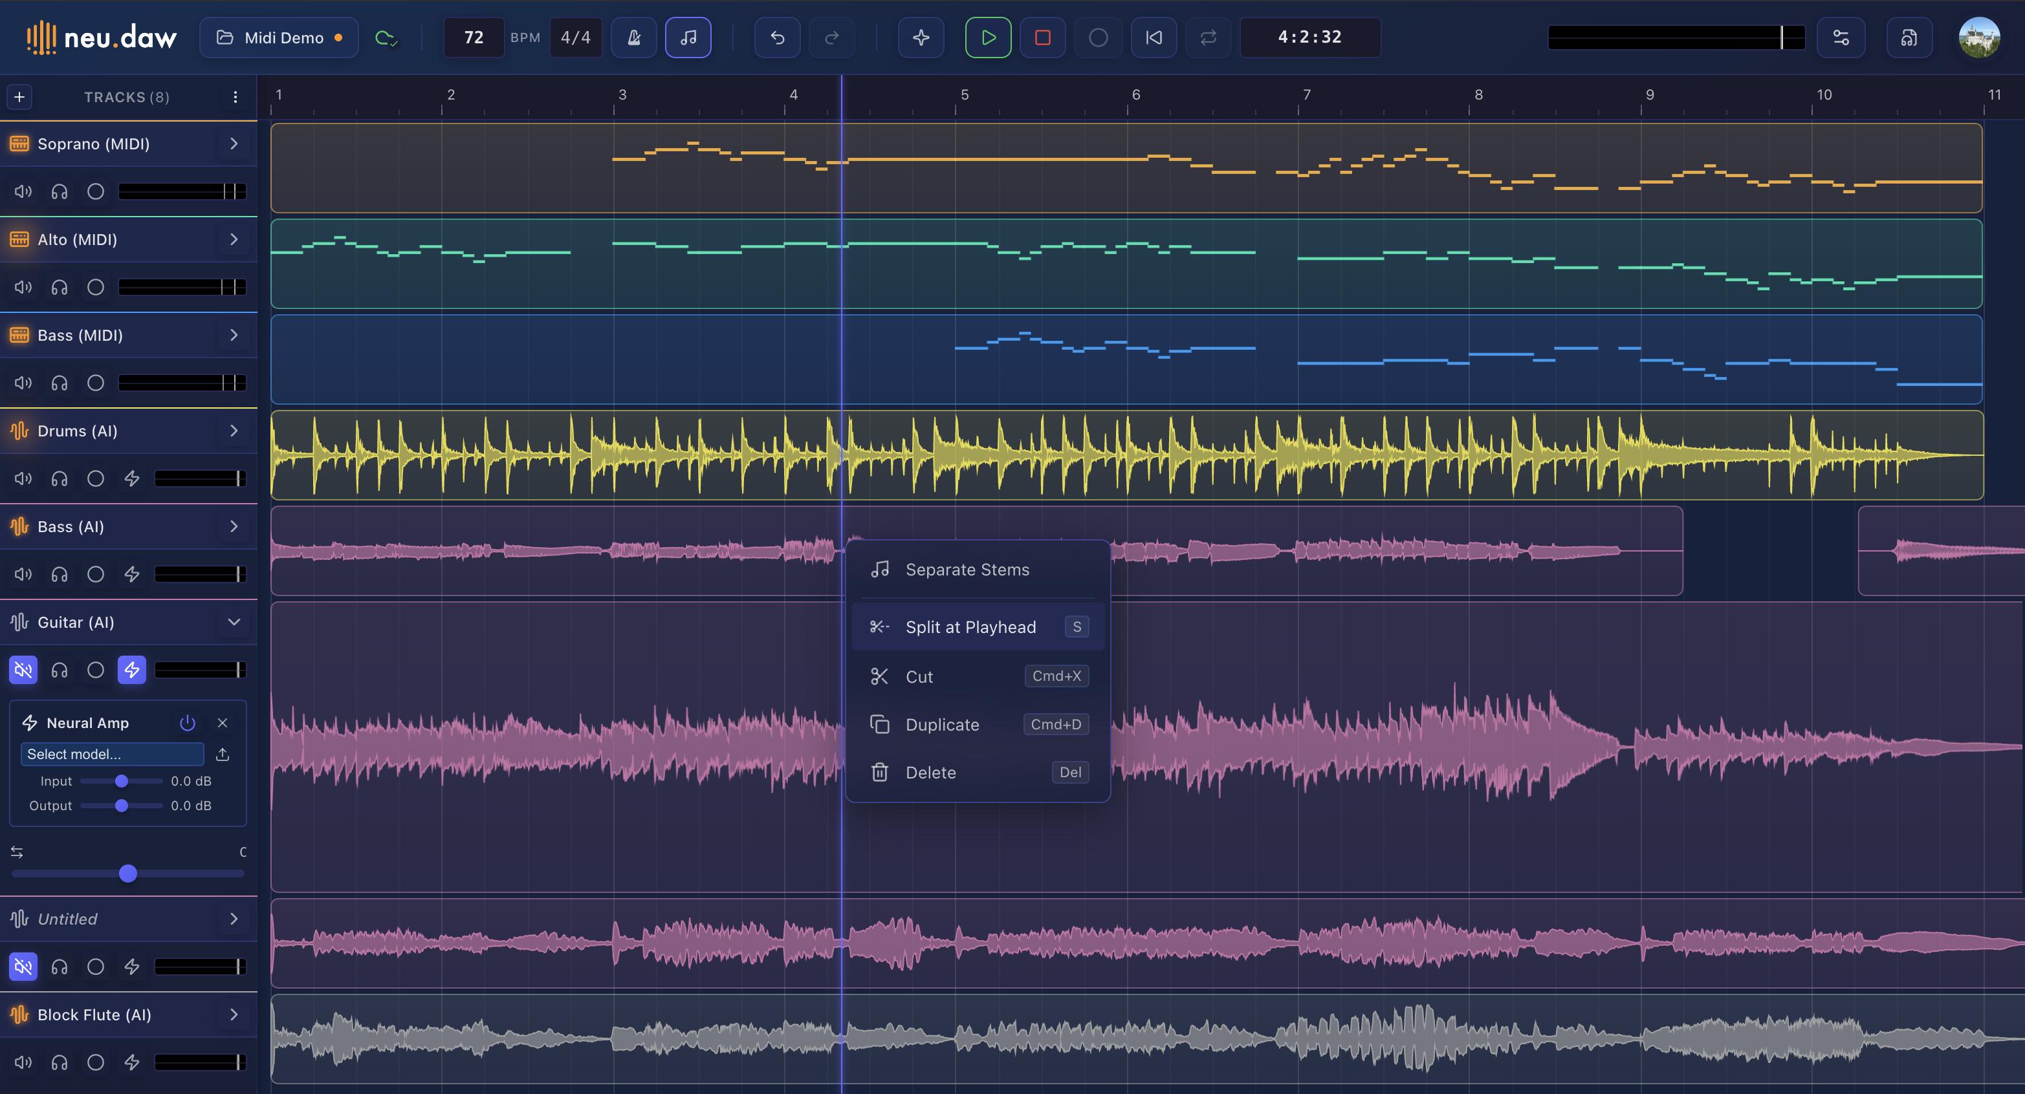This screenshot has height=1094, width=2025.
Task: Open the Select model dropdown in Neural Amp
Action: coord(112,754)
